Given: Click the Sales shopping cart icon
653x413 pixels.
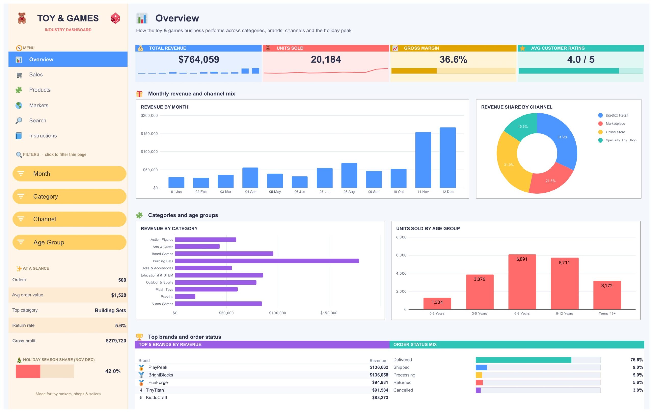Looking at the screenshot, I should tap(19, 74).
